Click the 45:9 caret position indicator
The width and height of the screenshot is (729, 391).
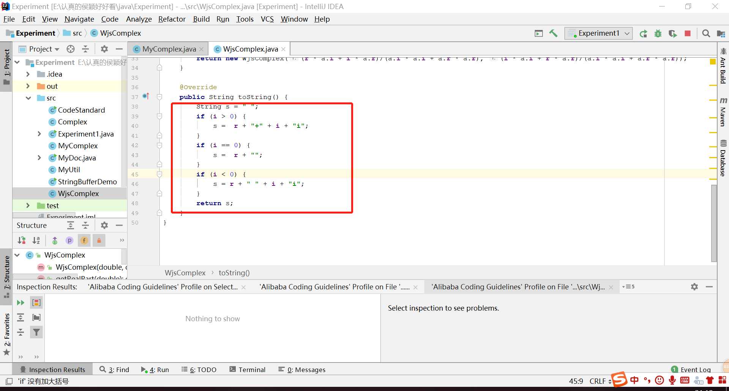[576, 381]
